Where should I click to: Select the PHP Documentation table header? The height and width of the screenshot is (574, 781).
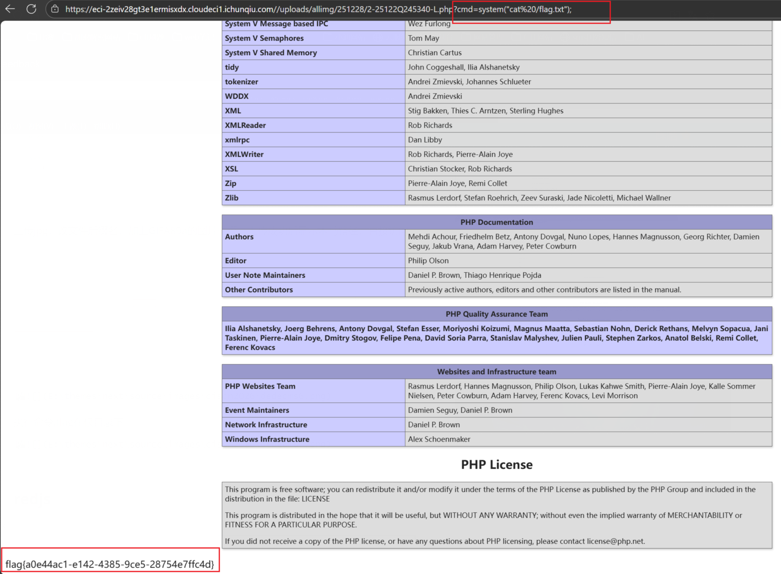pos(496,222)
